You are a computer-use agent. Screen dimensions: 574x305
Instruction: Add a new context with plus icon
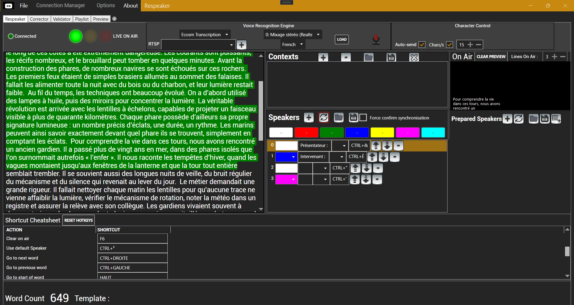(x=323, y=57)
